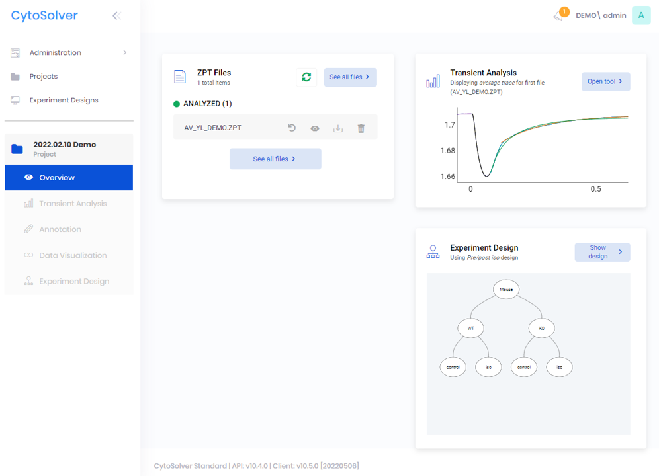Click the Mouse node in design tree
The width and height of the screenshot is (659, 476).
[506, 290]
